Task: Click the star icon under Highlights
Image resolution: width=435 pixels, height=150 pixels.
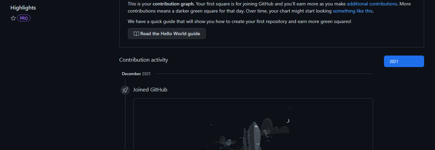Action: [13, 18]
